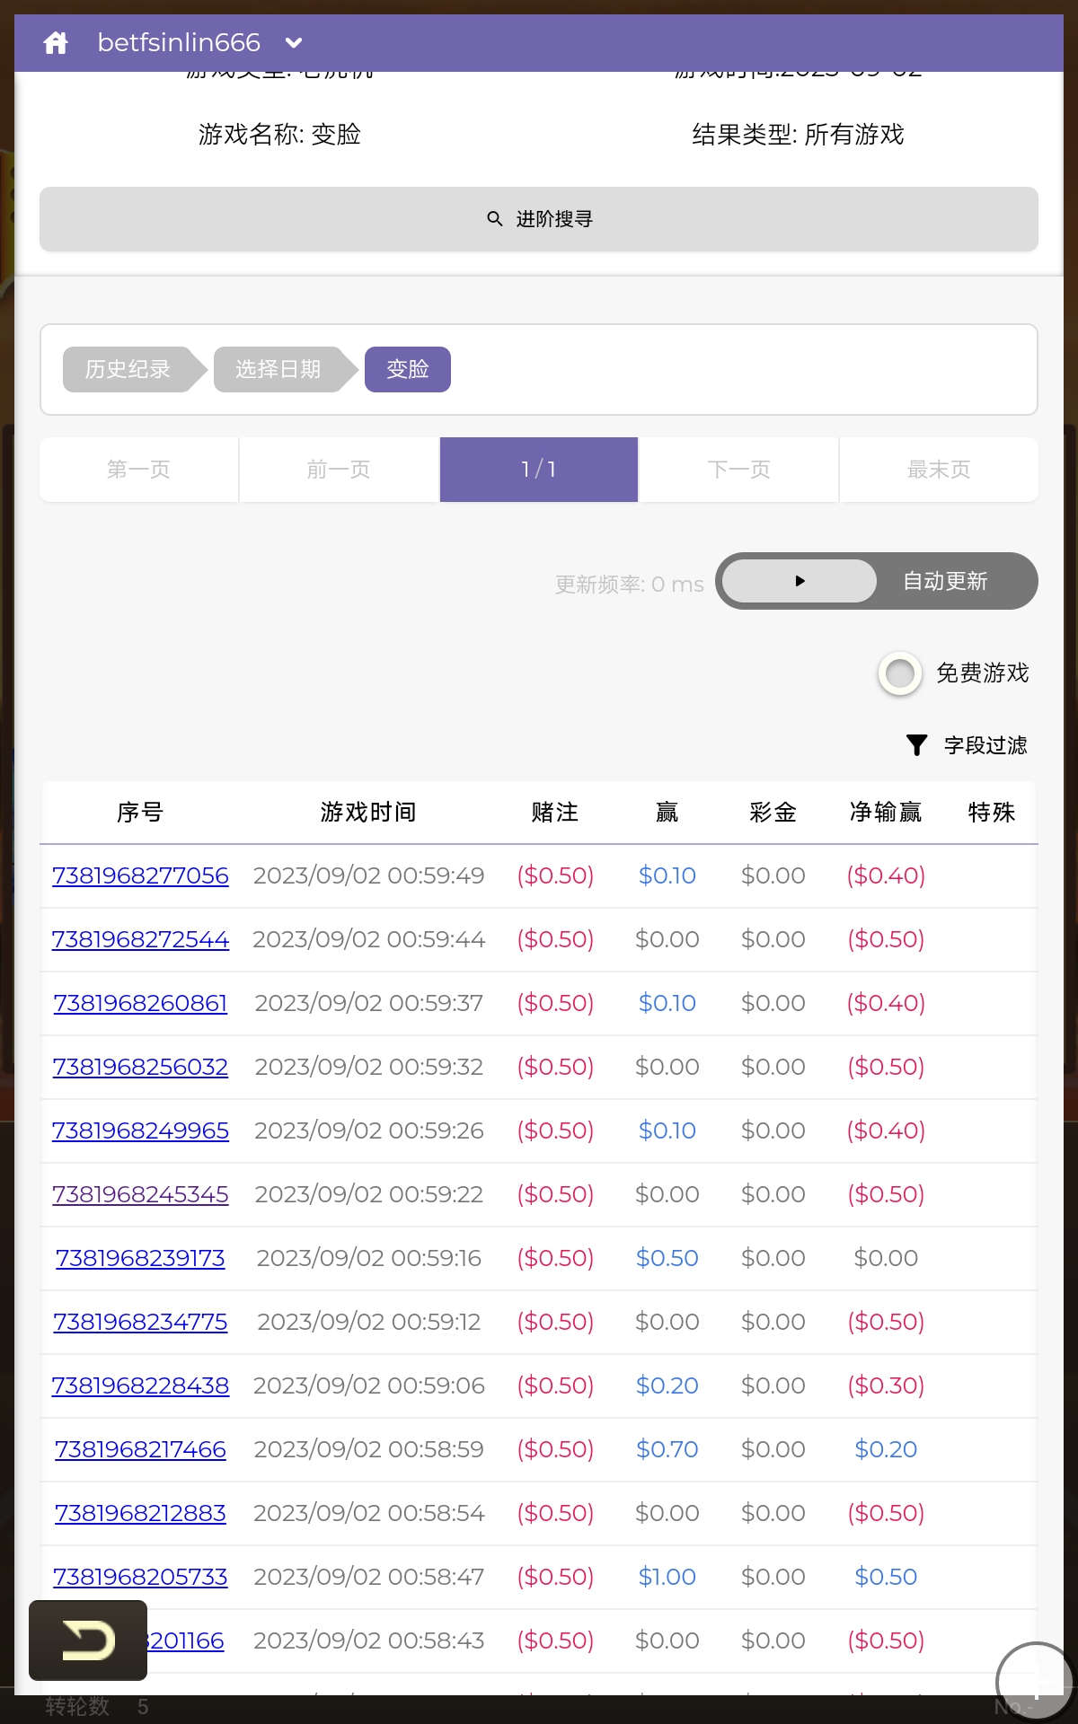The height and width of the screenshot is (1724, 1078).
Task: Select the 选择日期 breadcrumb
Action: pos(278,369)
